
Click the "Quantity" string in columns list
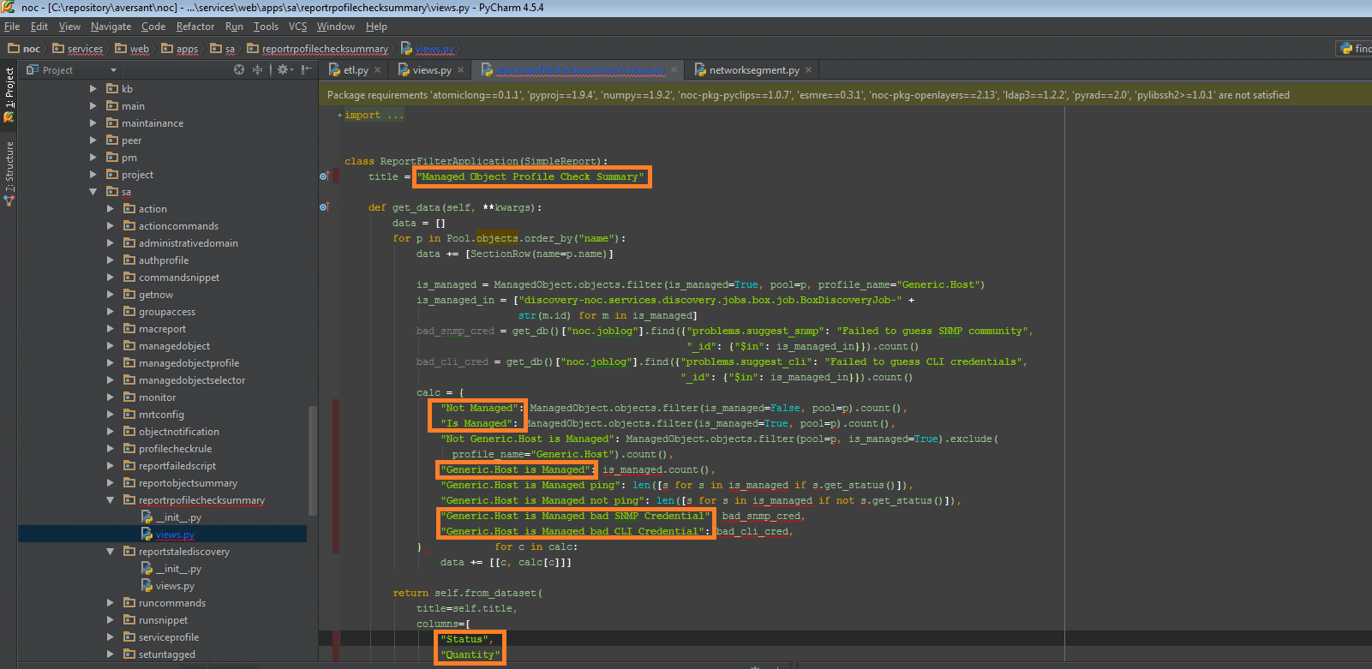click(x=470, y=654)
